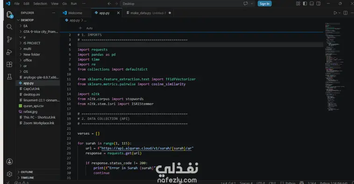
Task: Click the Desktop search command box
Action: click(x=180, y=4)
